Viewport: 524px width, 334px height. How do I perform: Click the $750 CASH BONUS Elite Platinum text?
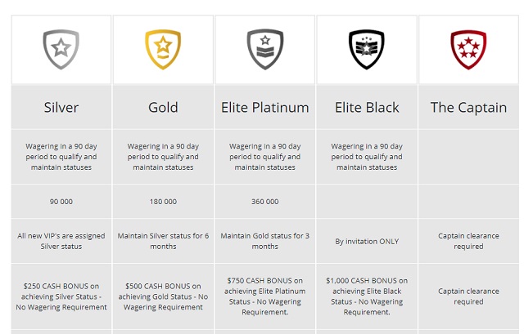[x=265, y=296]
